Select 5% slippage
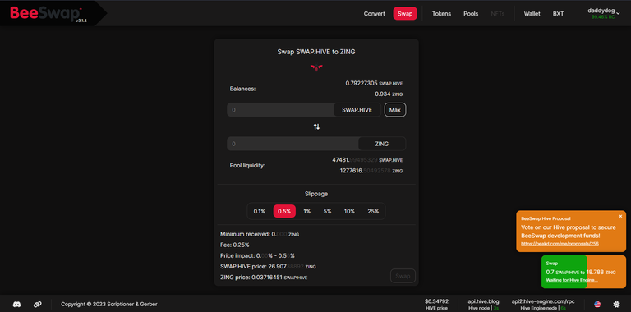The image size is (631, 312). click(x=327, y=212)
